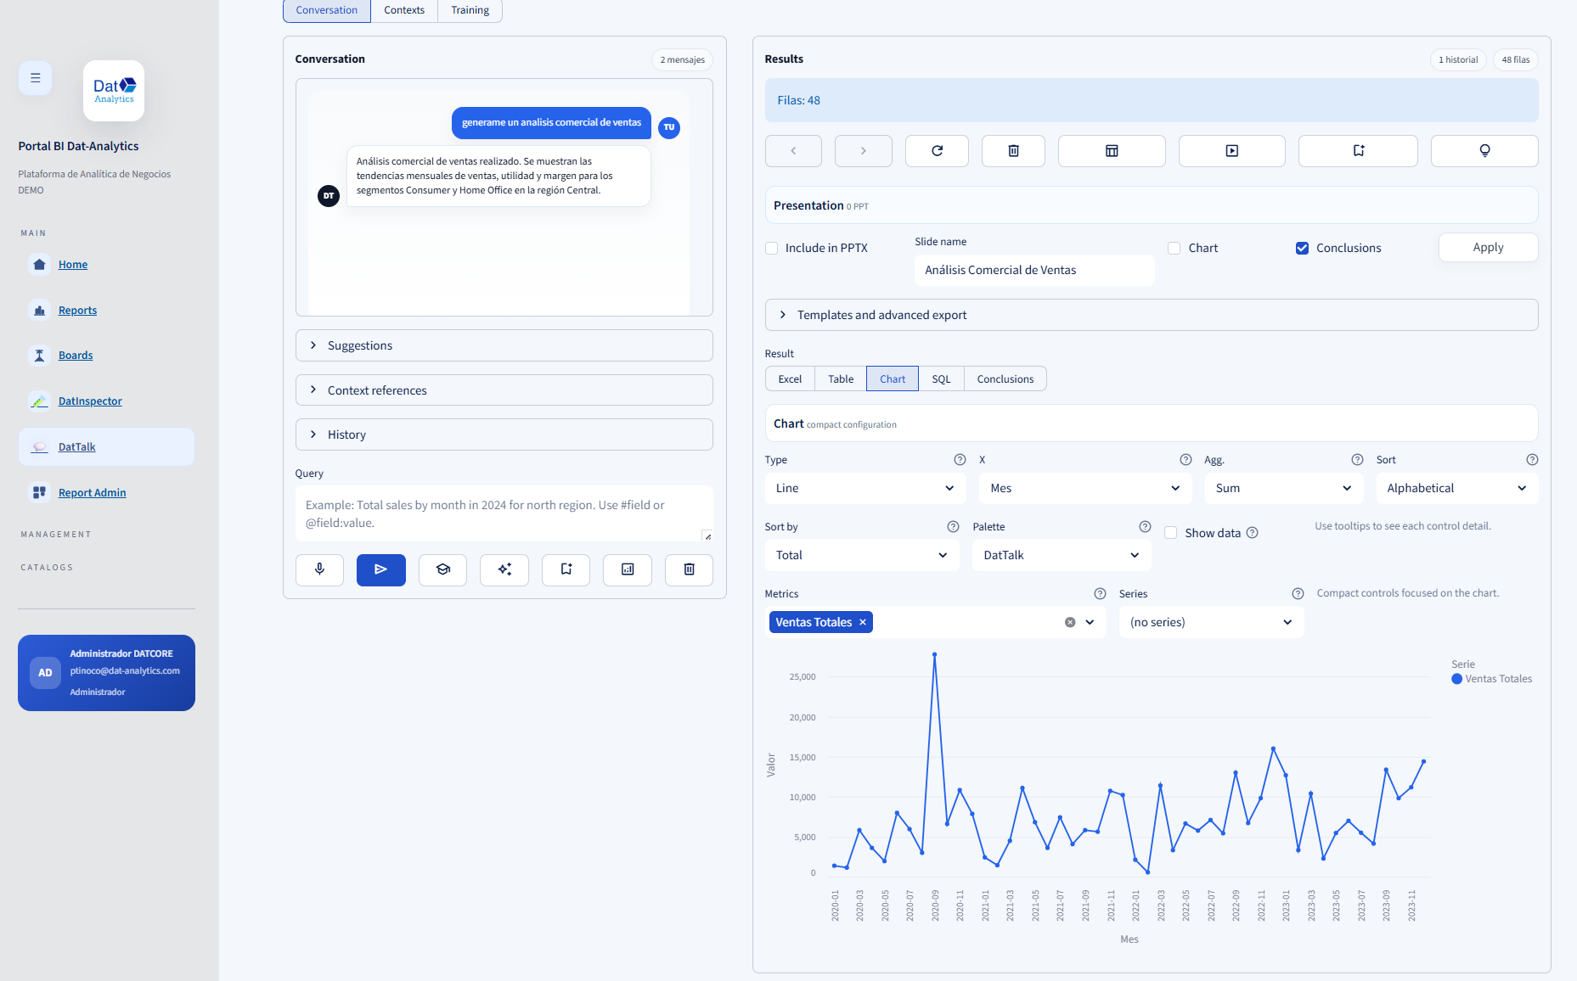Delete result with trash icon in Results
The height and width of the screenshot is (981, 1577).
pyautogui.click(x=1013, y=151)
